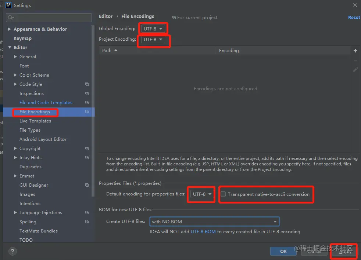Click the add encoding path plus icon

point(355,51)
